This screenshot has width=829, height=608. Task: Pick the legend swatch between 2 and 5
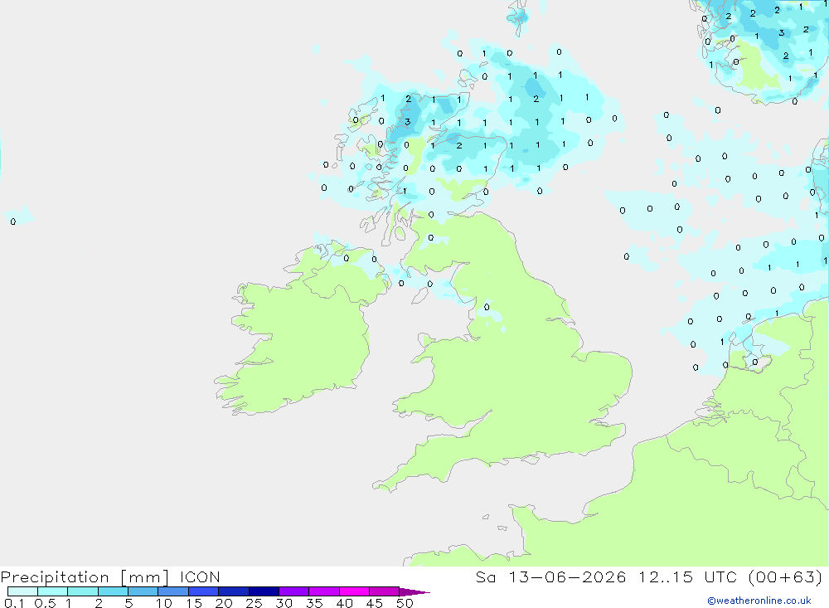pyautogui.click(x=113, y=591)
